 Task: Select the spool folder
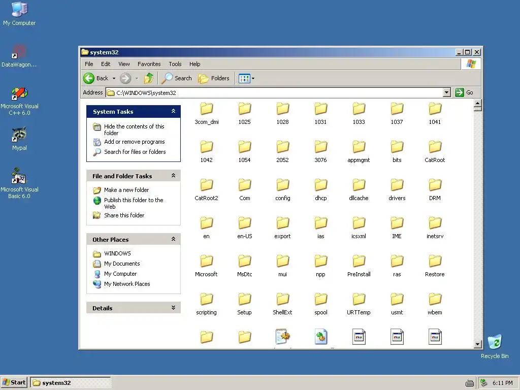tap(321, 304)
